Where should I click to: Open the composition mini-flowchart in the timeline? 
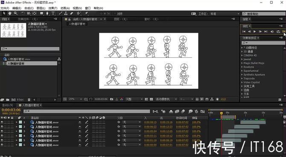pyautogui.click(x=155, y=111)
